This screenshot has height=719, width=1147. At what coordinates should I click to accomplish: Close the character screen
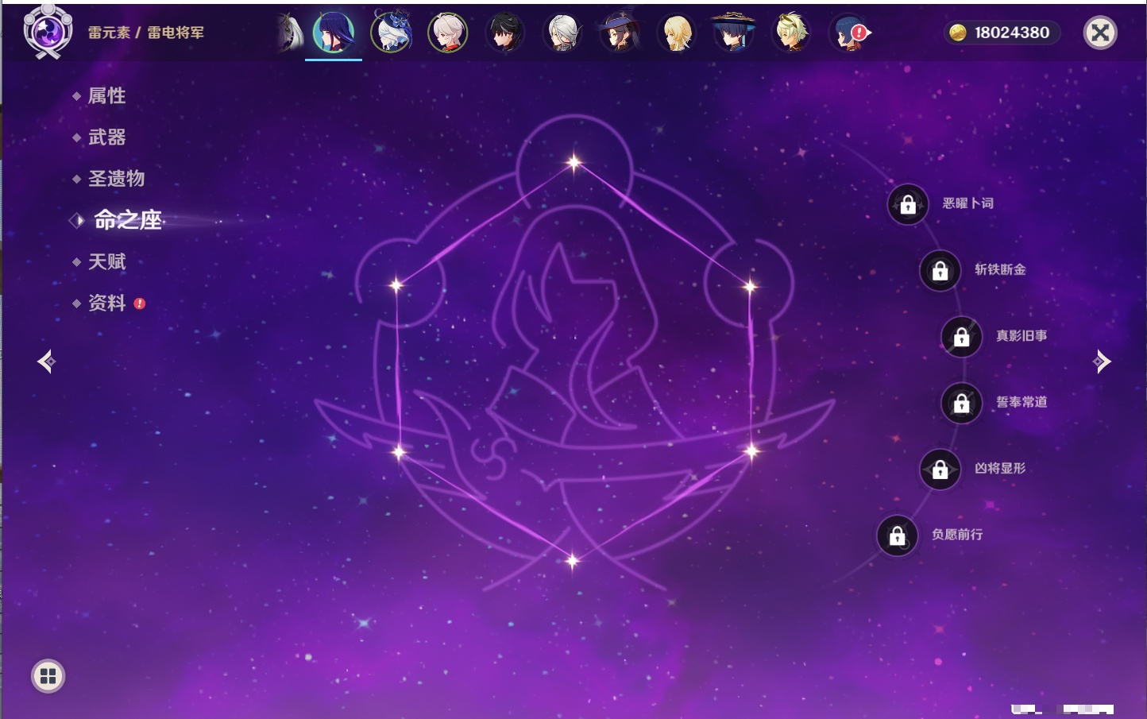1101,33
